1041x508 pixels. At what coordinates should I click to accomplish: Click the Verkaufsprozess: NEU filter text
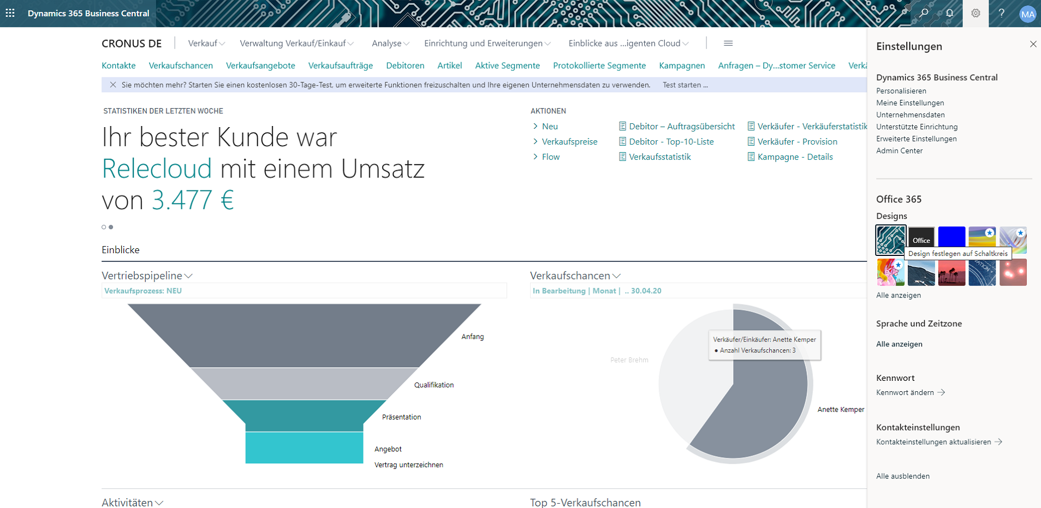point(143,291)
